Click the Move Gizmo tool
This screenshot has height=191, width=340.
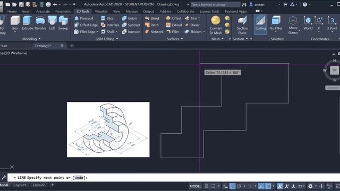293,25
